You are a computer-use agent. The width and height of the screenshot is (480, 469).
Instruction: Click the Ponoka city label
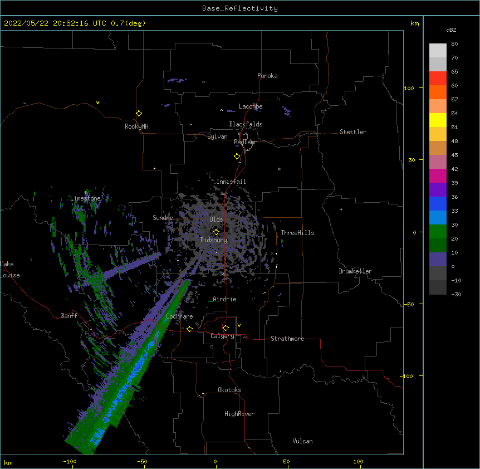pyautogui.click(x=267, y=76)
